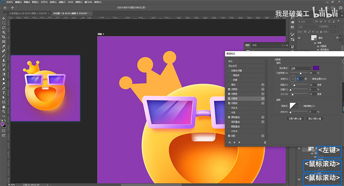This screenshot has width=344, height=186.
Task: Select the Hand tool
Action: coord(4,106)
